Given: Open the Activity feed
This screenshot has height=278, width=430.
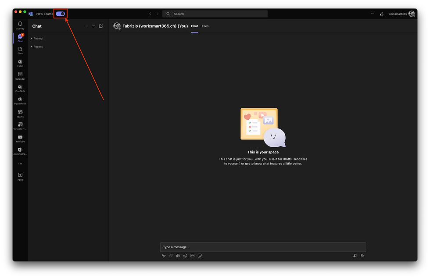Looking at the screenshot, I should pyautogui.click(x=20, y=25).
